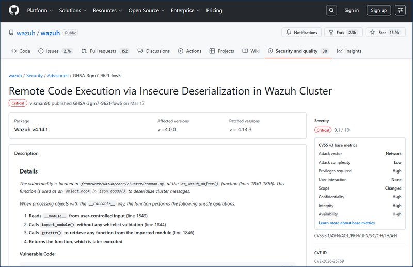The height and width of the screenshot is (267, 413).
Task: Expand the Solutions menu
Action: pos(73,10)
